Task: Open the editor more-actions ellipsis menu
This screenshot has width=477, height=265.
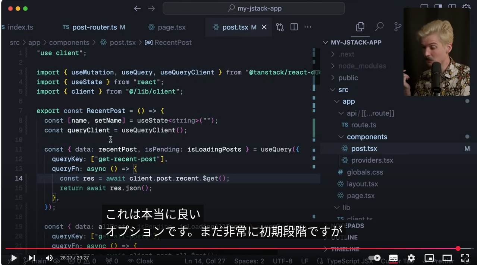Action: click(308, 27)
